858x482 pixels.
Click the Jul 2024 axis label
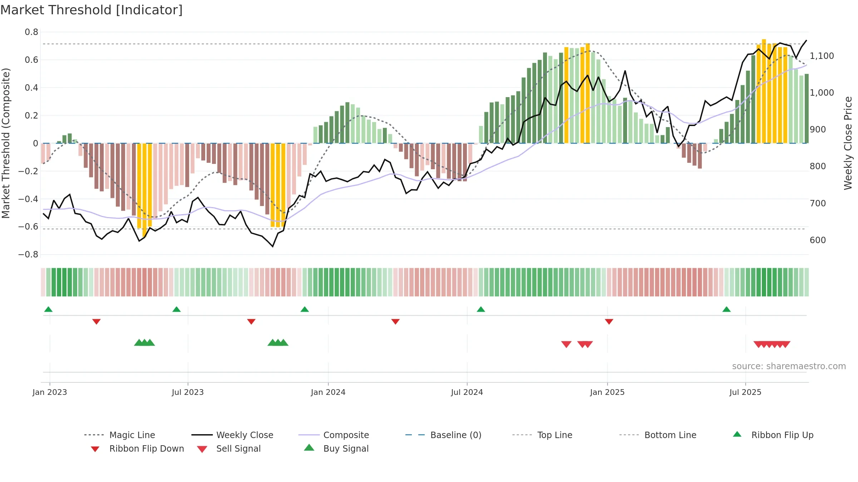[x=467, y=392]
